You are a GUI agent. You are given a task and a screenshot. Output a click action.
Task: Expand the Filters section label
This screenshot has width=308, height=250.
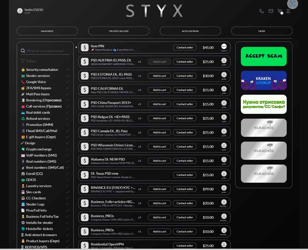click(31, 61)
